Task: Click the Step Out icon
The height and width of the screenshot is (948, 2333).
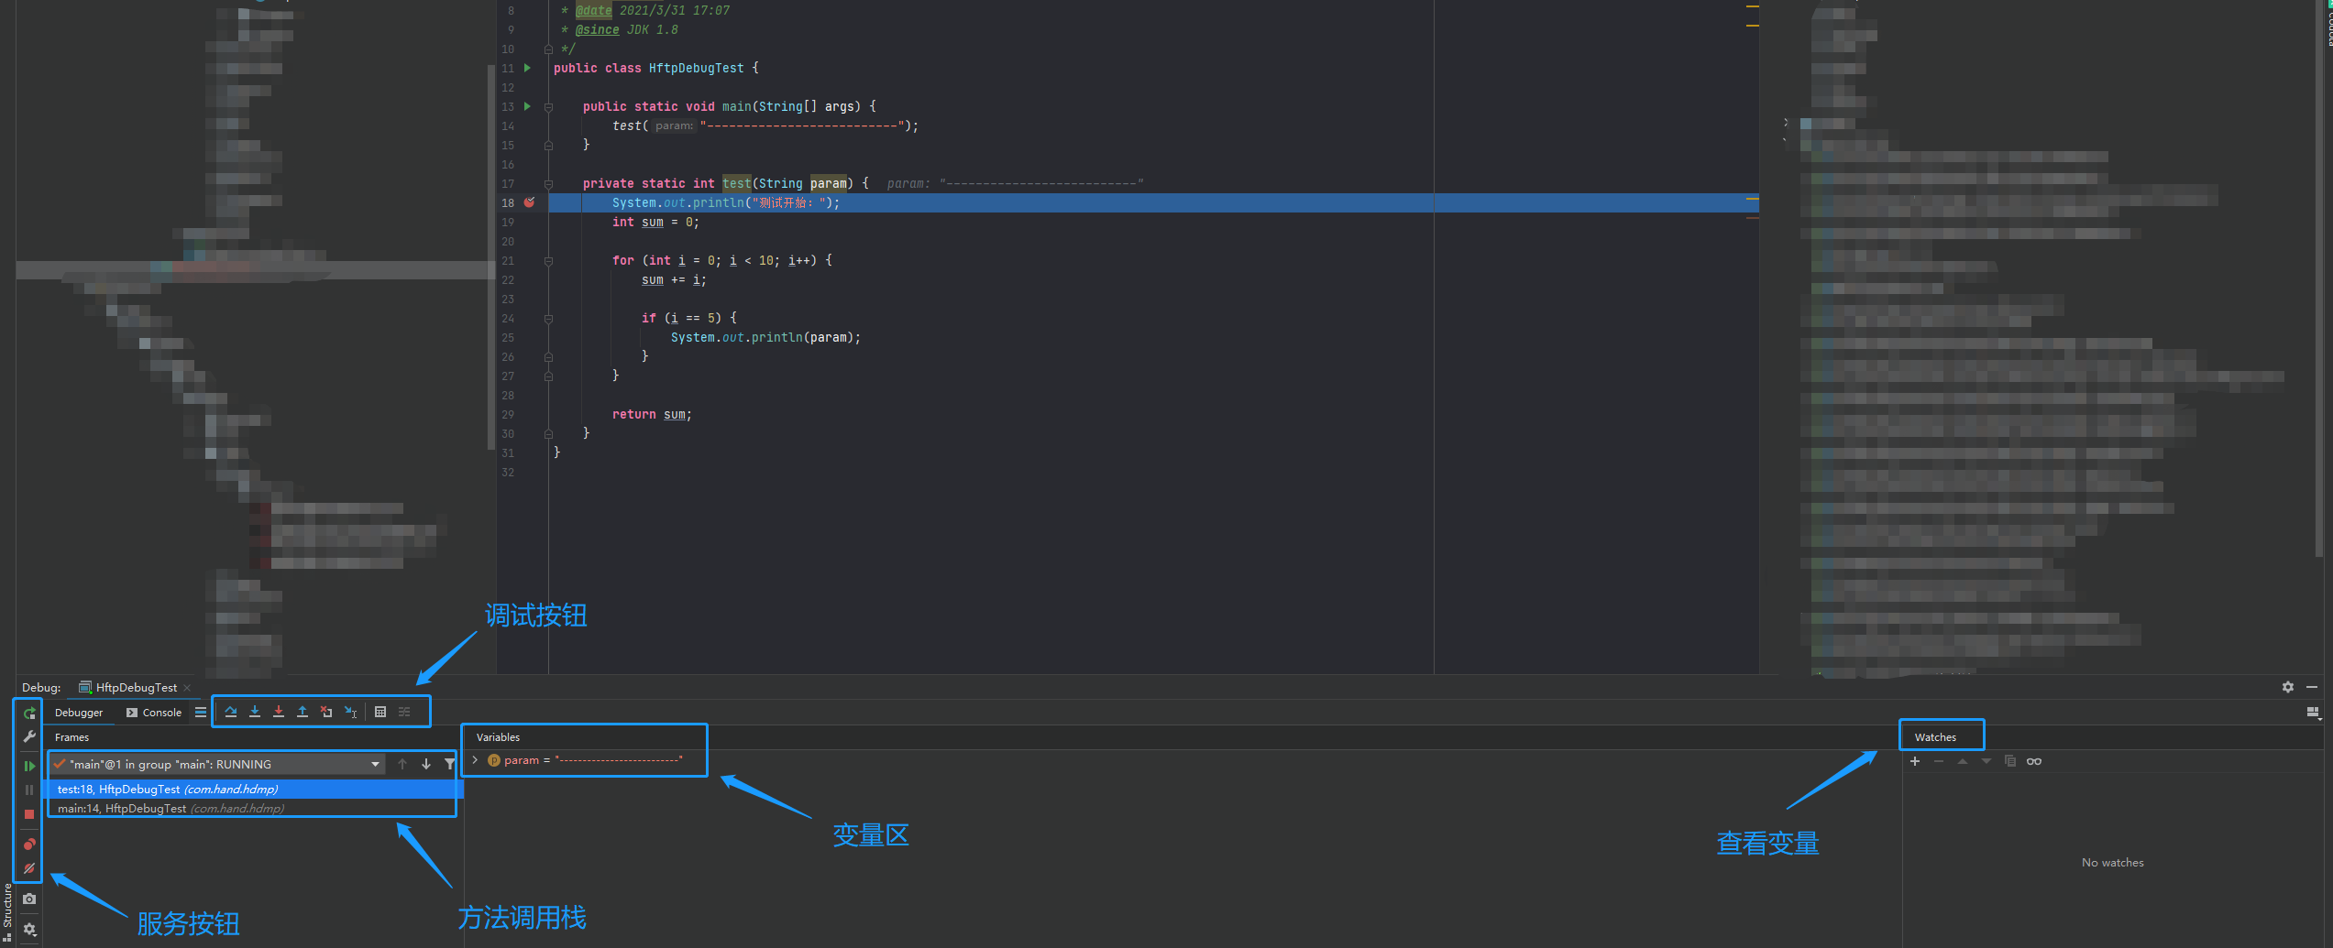Action: [303, 712]
